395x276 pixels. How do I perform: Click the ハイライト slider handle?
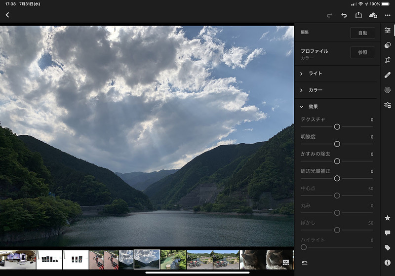click(x=304, y=247)
